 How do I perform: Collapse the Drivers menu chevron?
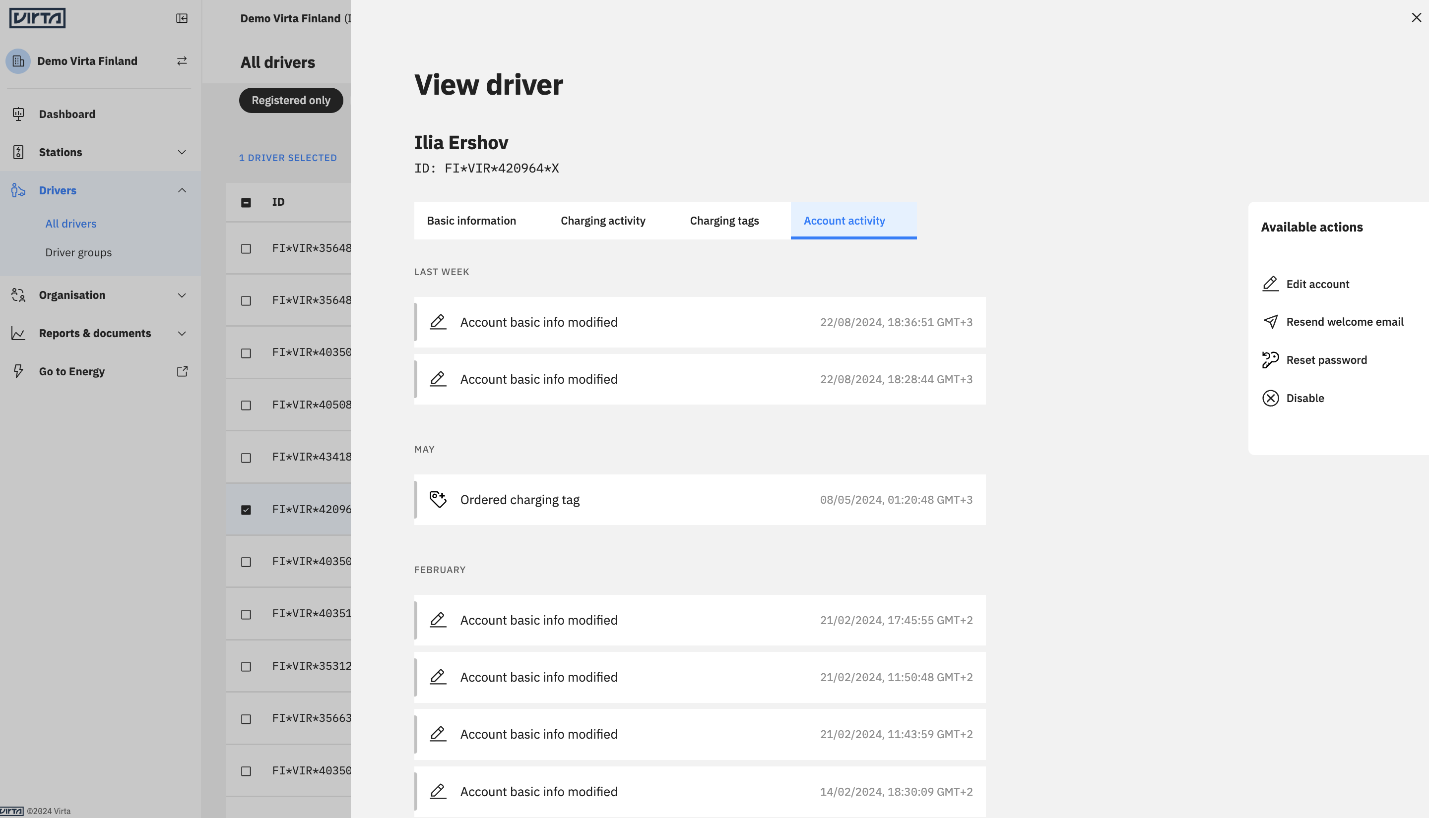point(182,190)
